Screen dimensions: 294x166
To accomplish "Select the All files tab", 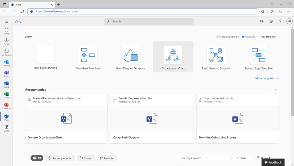I will tap(37, 158).
